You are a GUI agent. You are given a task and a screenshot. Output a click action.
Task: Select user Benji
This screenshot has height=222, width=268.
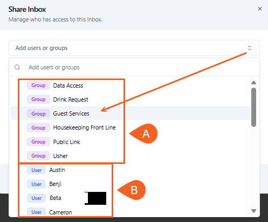tap(130, 184)
